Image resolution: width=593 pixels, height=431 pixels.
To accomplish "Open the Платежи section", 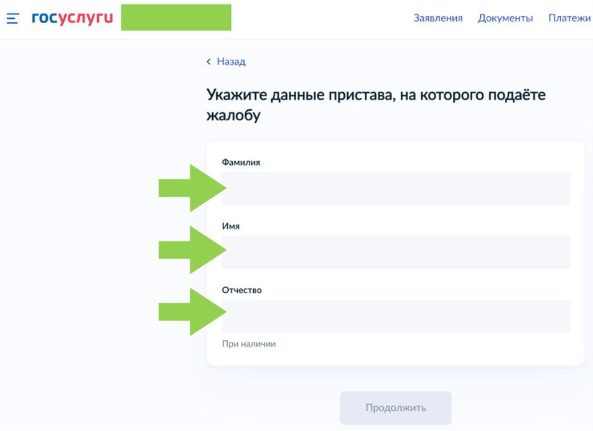I will tap(569, 18).
